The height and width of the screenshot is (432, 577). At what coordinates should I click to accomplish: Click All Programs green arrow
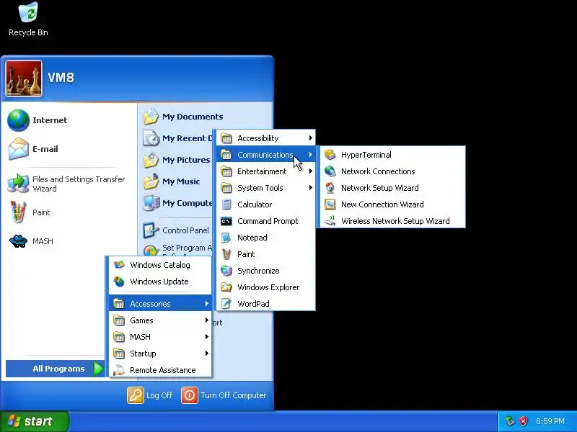point(98,369)
